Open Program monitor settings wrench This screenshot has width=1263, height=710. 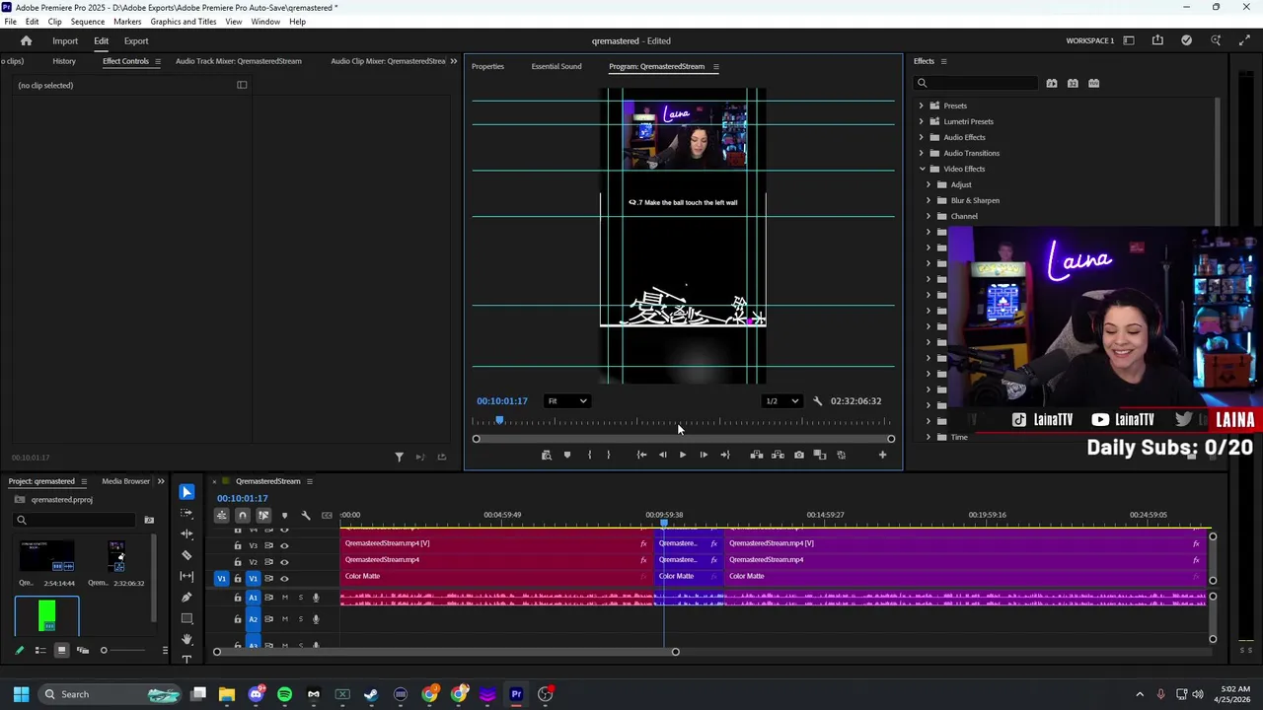[x=817, y=401]
